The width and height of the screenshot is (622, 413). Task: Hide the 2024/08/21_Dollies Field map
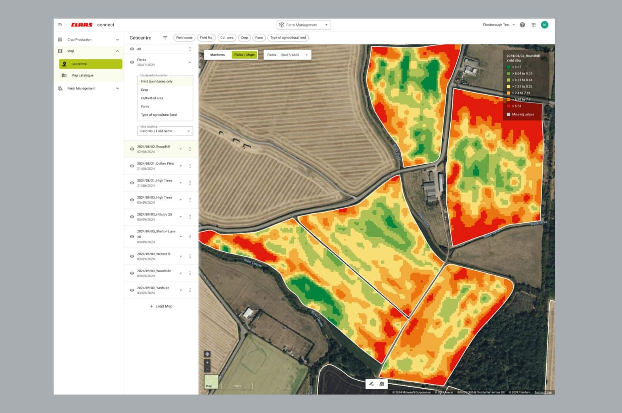(x=132, y=166)
